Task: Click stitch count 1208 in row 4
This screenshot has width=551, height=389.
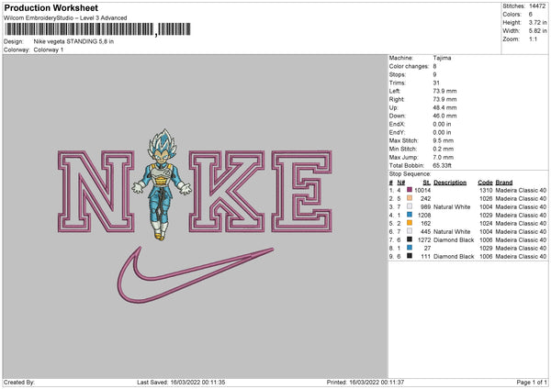Action: click(x=424, y=216)
